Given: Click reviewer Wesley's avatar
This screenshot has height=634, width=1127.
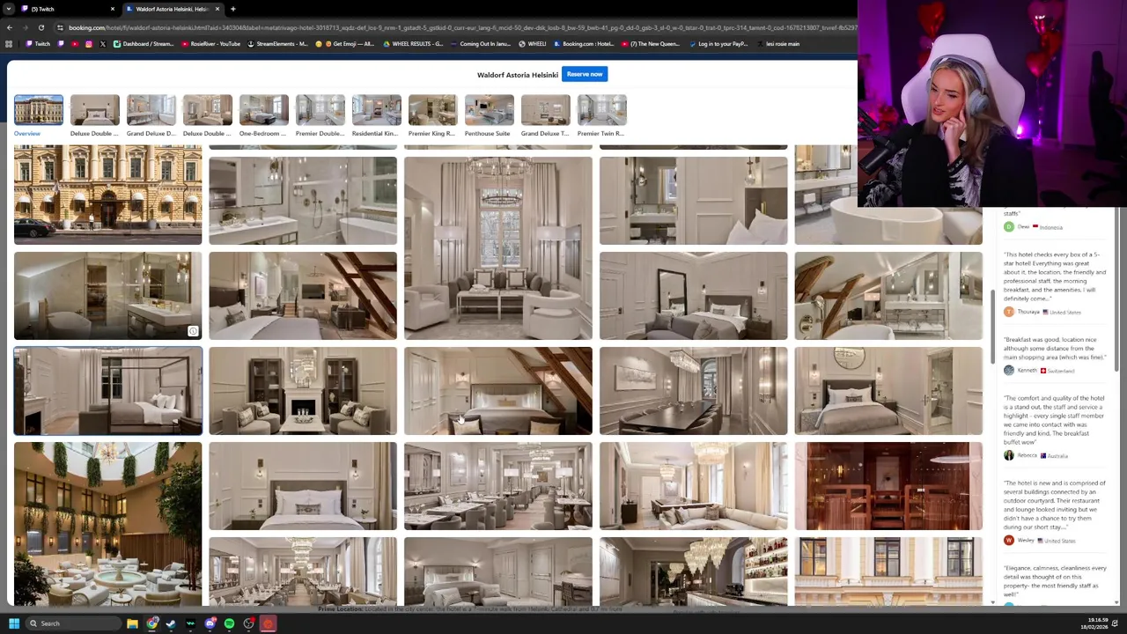Looking at the screenshot, I should (x=1009, y=540).
